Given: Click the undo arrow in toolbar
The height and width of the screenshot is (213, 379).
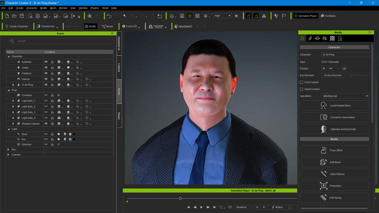Looking at the screenshot, I should [109, 16].
